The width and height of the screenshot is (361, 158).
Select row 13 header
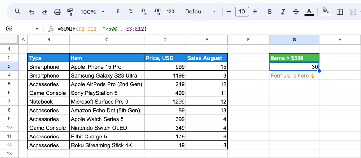click(x=9, y=154)
